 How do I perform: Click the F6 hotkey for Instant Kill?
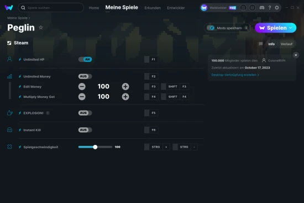151,130
